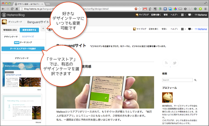Click the blog Search input field
The height and width of the screenshot is (126, 209).
[x=177, y=80]
